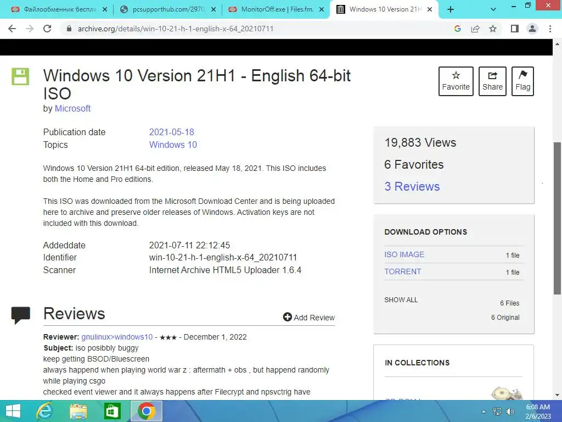
Task: Click the Google icon in the address bar
Action: click(457, 29)
